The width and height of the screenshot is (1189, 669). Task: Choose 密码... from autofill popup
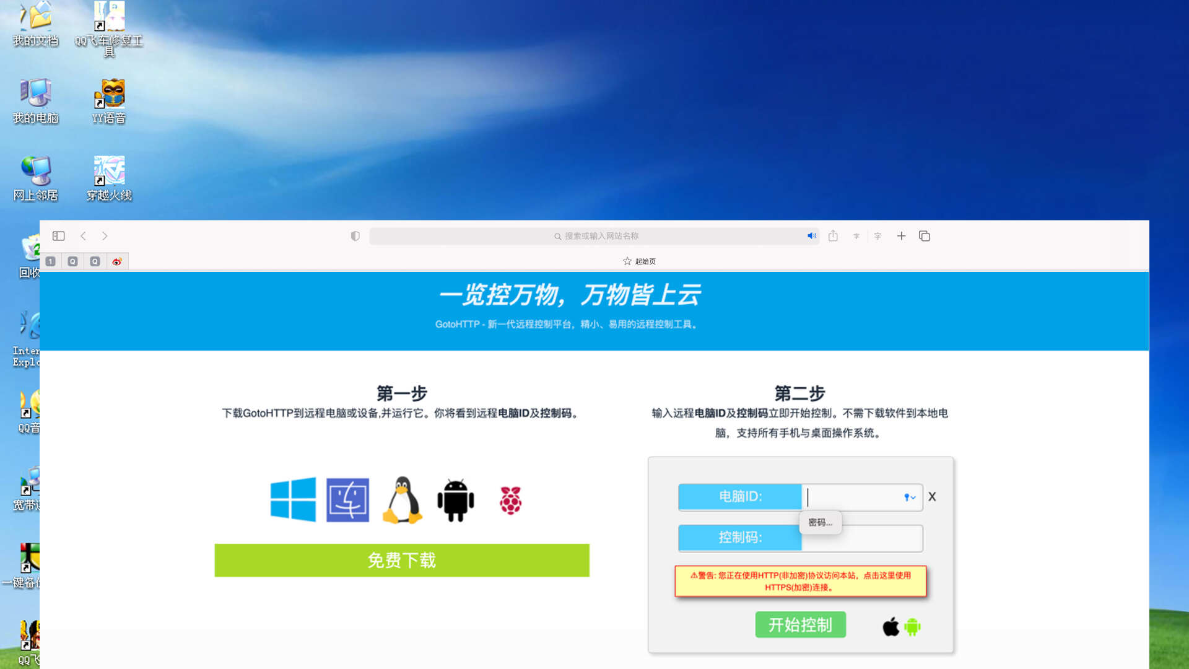click(x=821, y=522)
